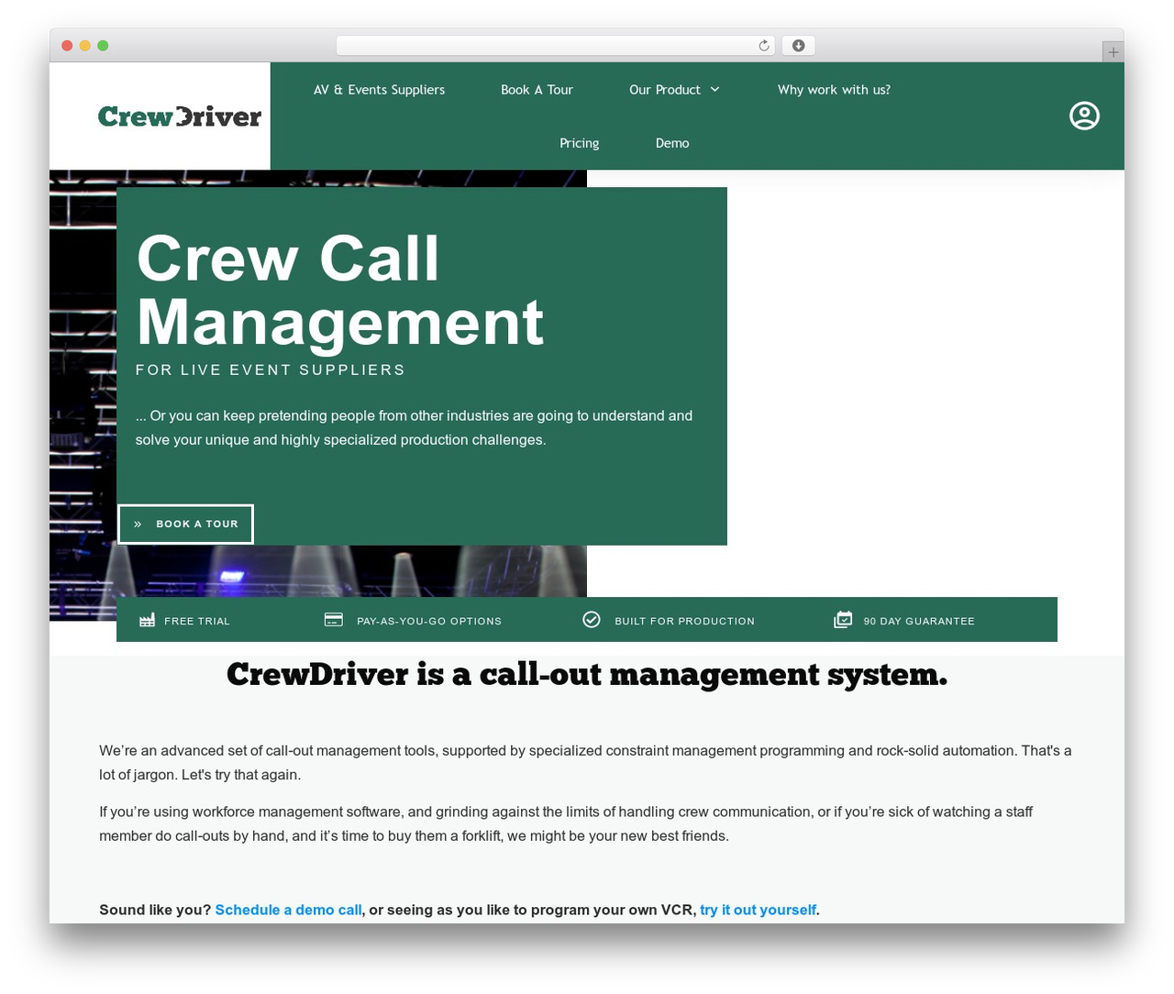The width and height of the screenshot is (1174, 994).
Task: Open the AV & Events Suppliers menu item
Action: coord(379,90)
